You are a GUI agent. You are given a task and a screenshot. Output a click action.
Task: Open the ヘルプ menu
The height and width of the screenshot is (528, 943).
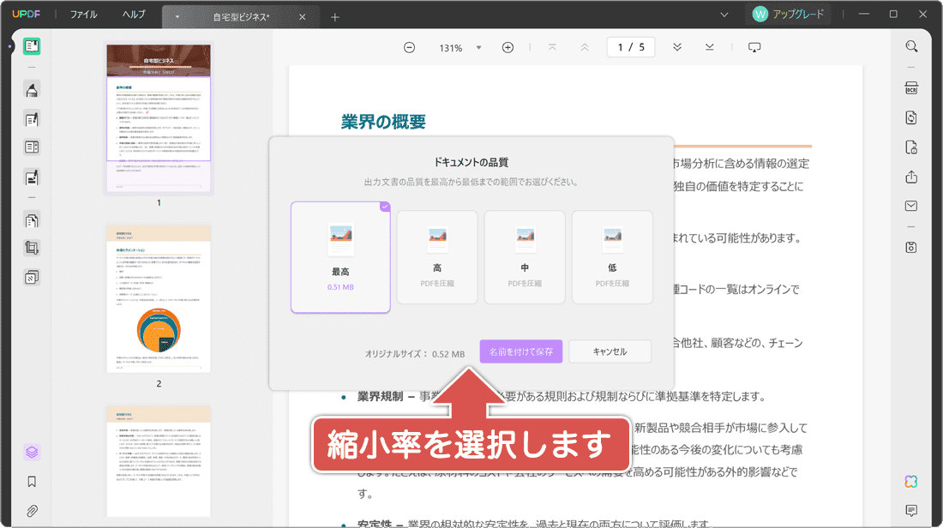[x=133, y=14]
